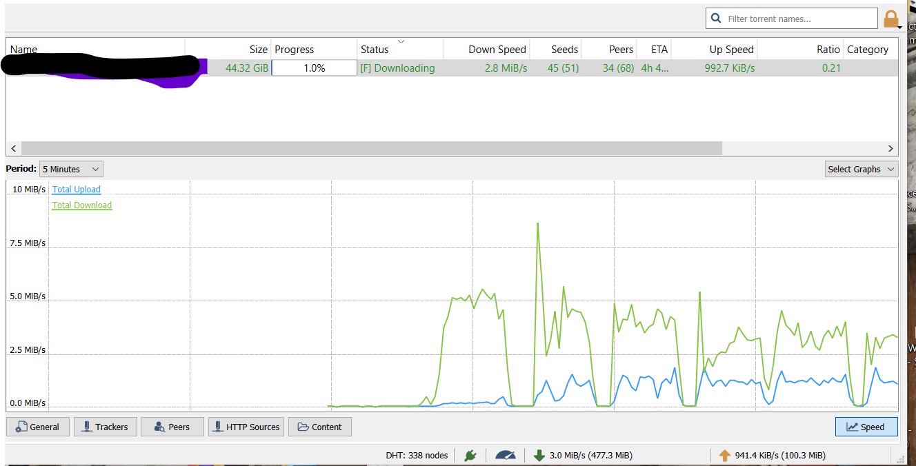Sort by the Status column header

(x=400, y=49)
